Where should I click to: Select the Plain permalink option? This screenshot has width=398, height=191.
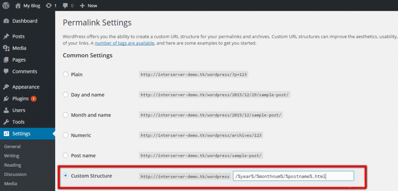point(66,74)
